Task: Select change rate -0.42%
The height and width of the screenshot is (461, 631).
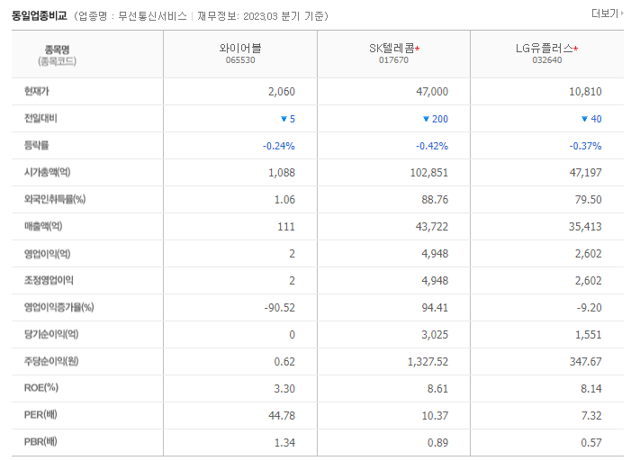Action: [432, 146]
